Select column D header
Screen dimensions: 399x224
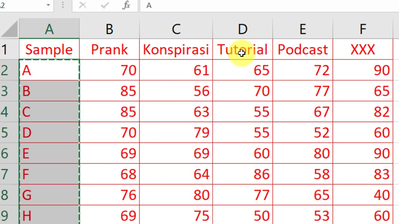coord(243,29)
